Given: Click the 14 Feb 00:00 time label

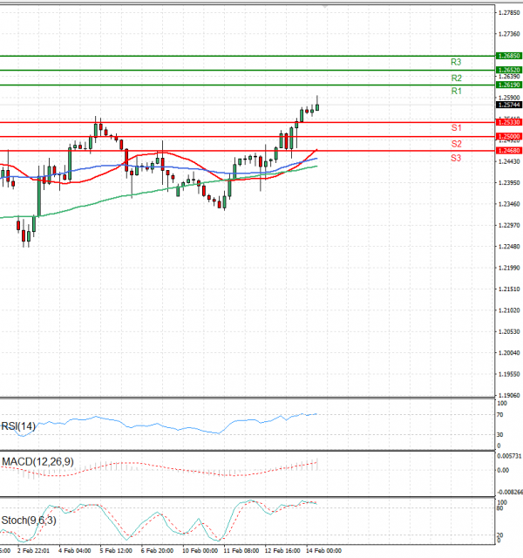Looking at the screenshot, I should [323, 550].
